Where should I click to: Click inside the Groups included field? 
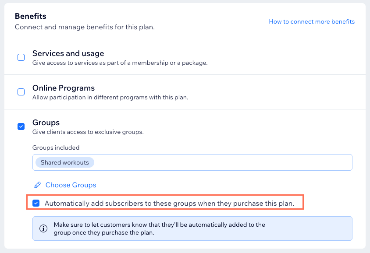click(192, 162)
